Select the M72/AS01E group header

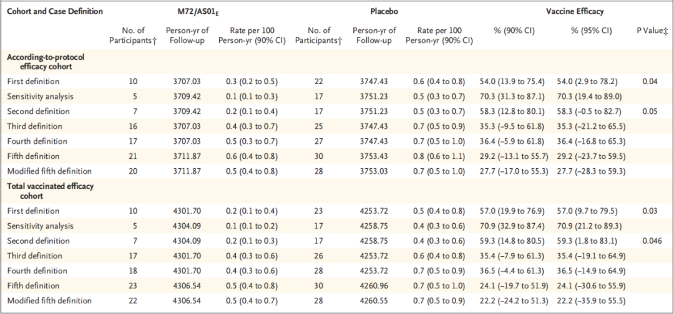coord(198,11)
